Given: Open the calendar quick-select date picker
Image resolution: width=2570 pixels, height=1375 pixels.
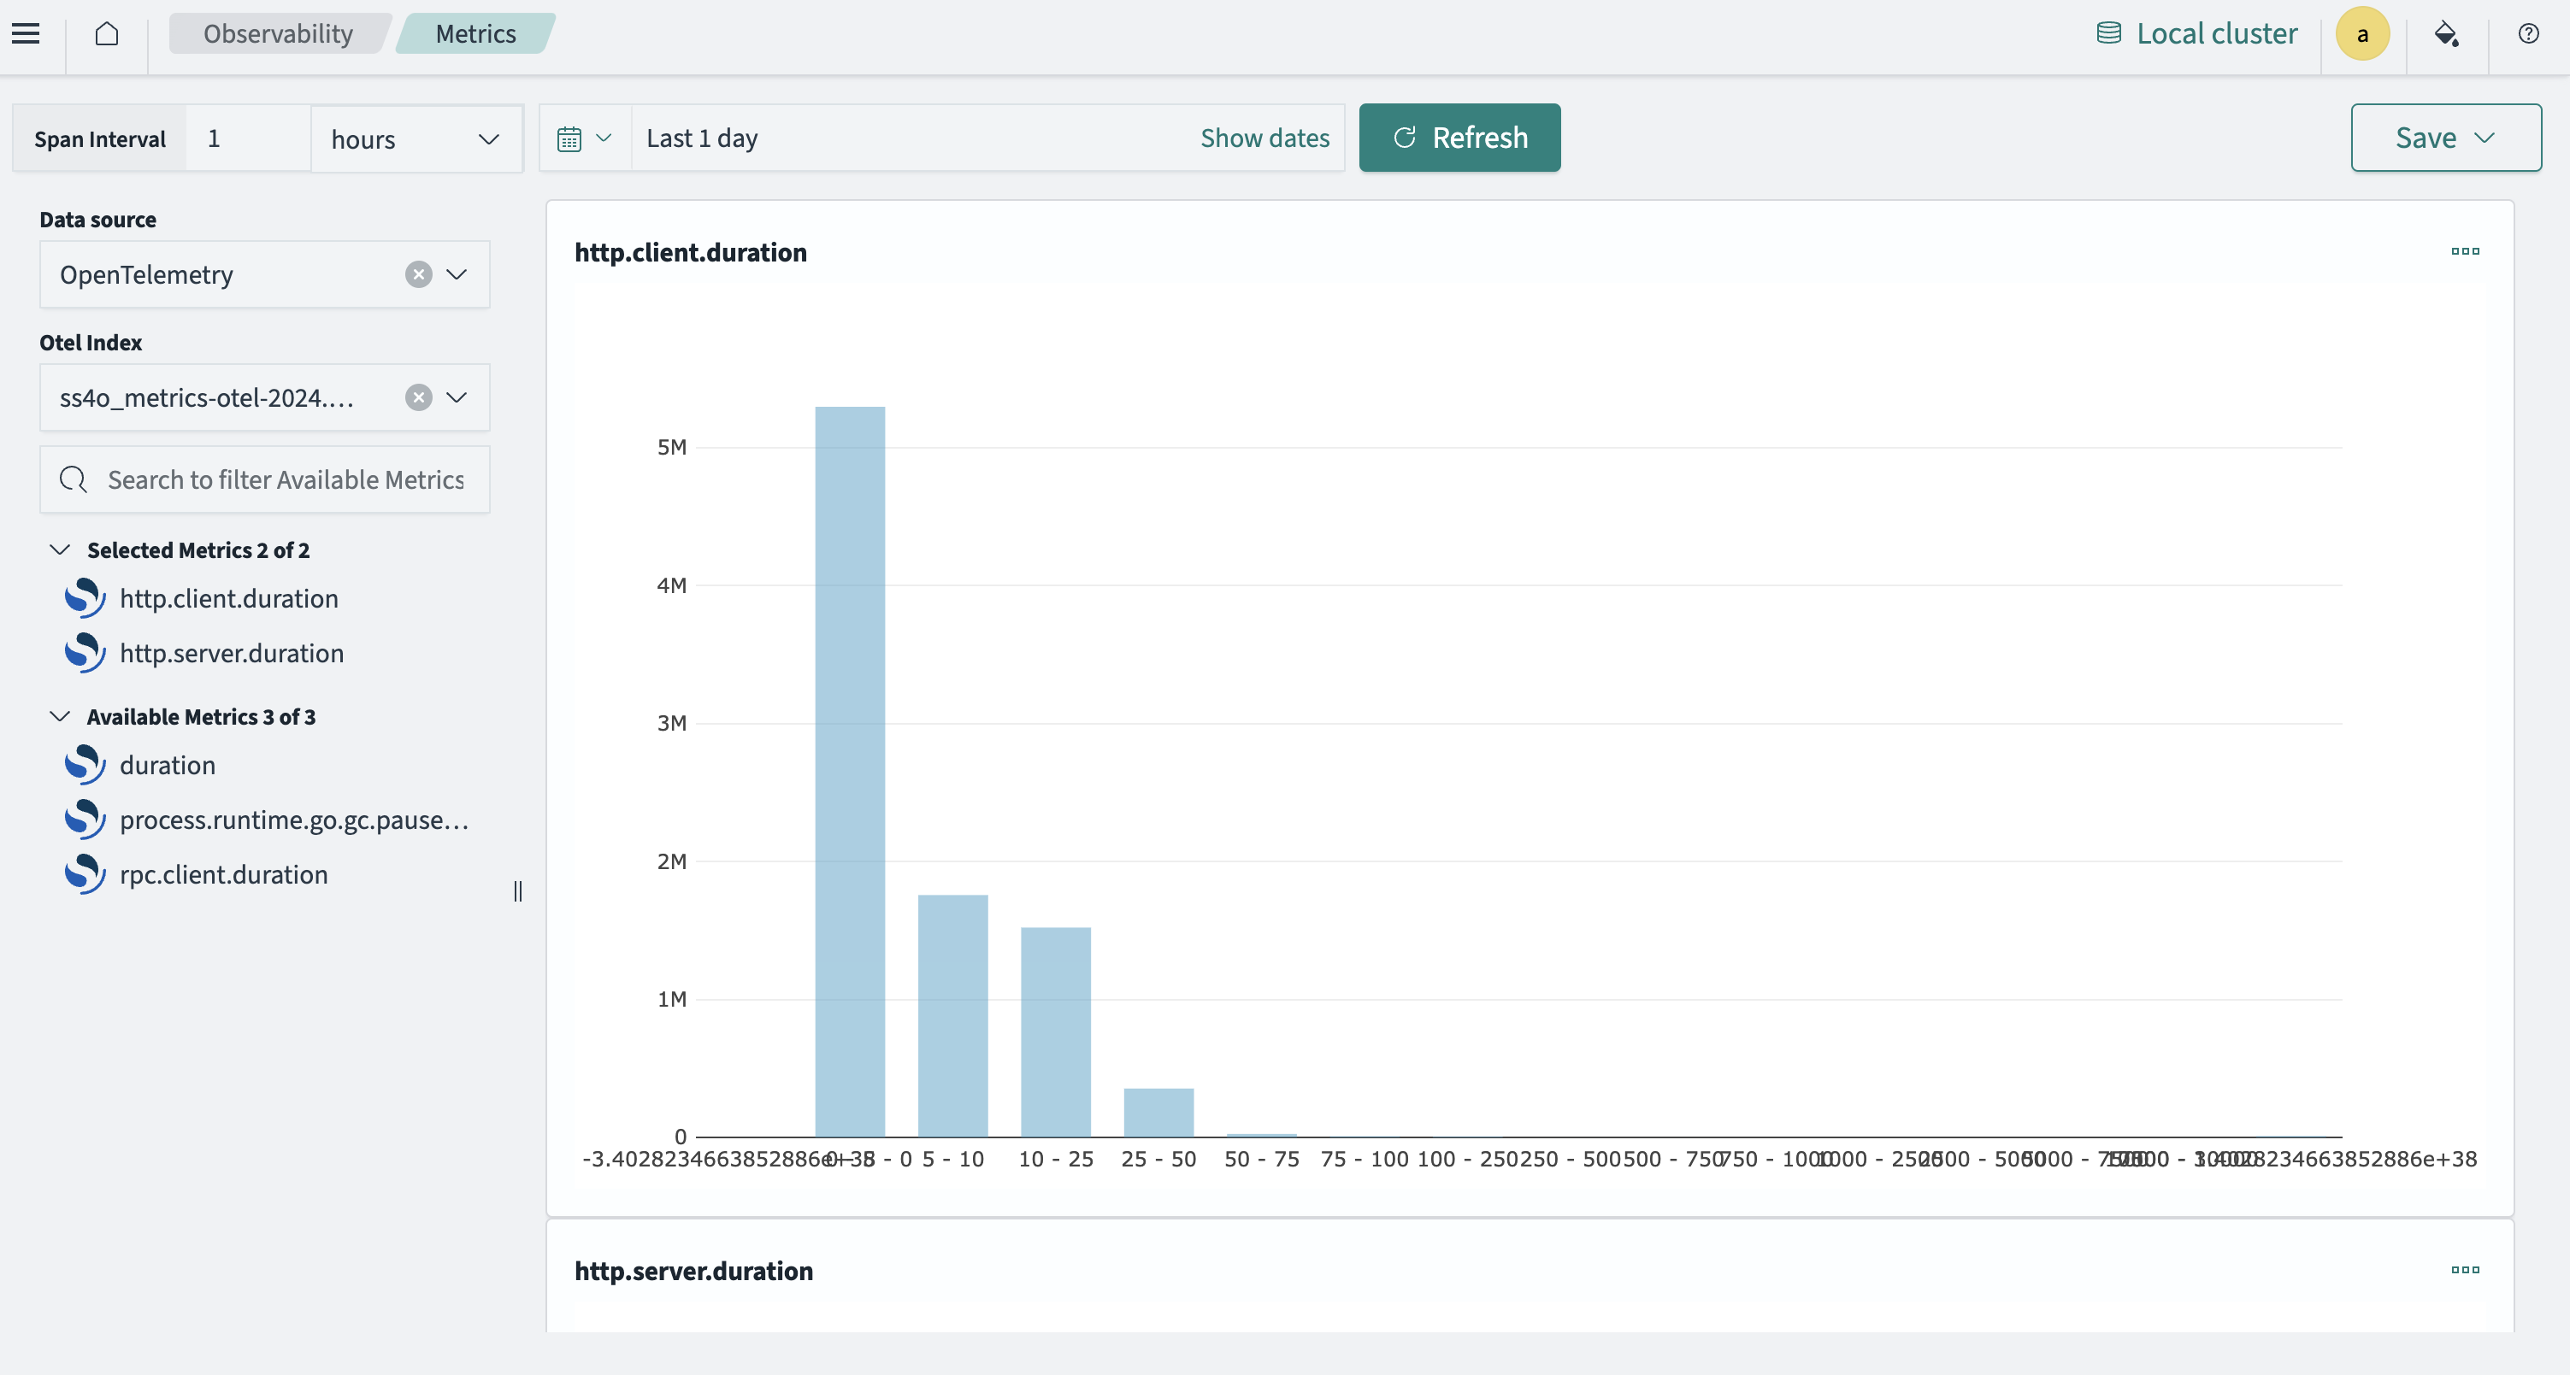Looking at the screenshot, I should (582, 138).
